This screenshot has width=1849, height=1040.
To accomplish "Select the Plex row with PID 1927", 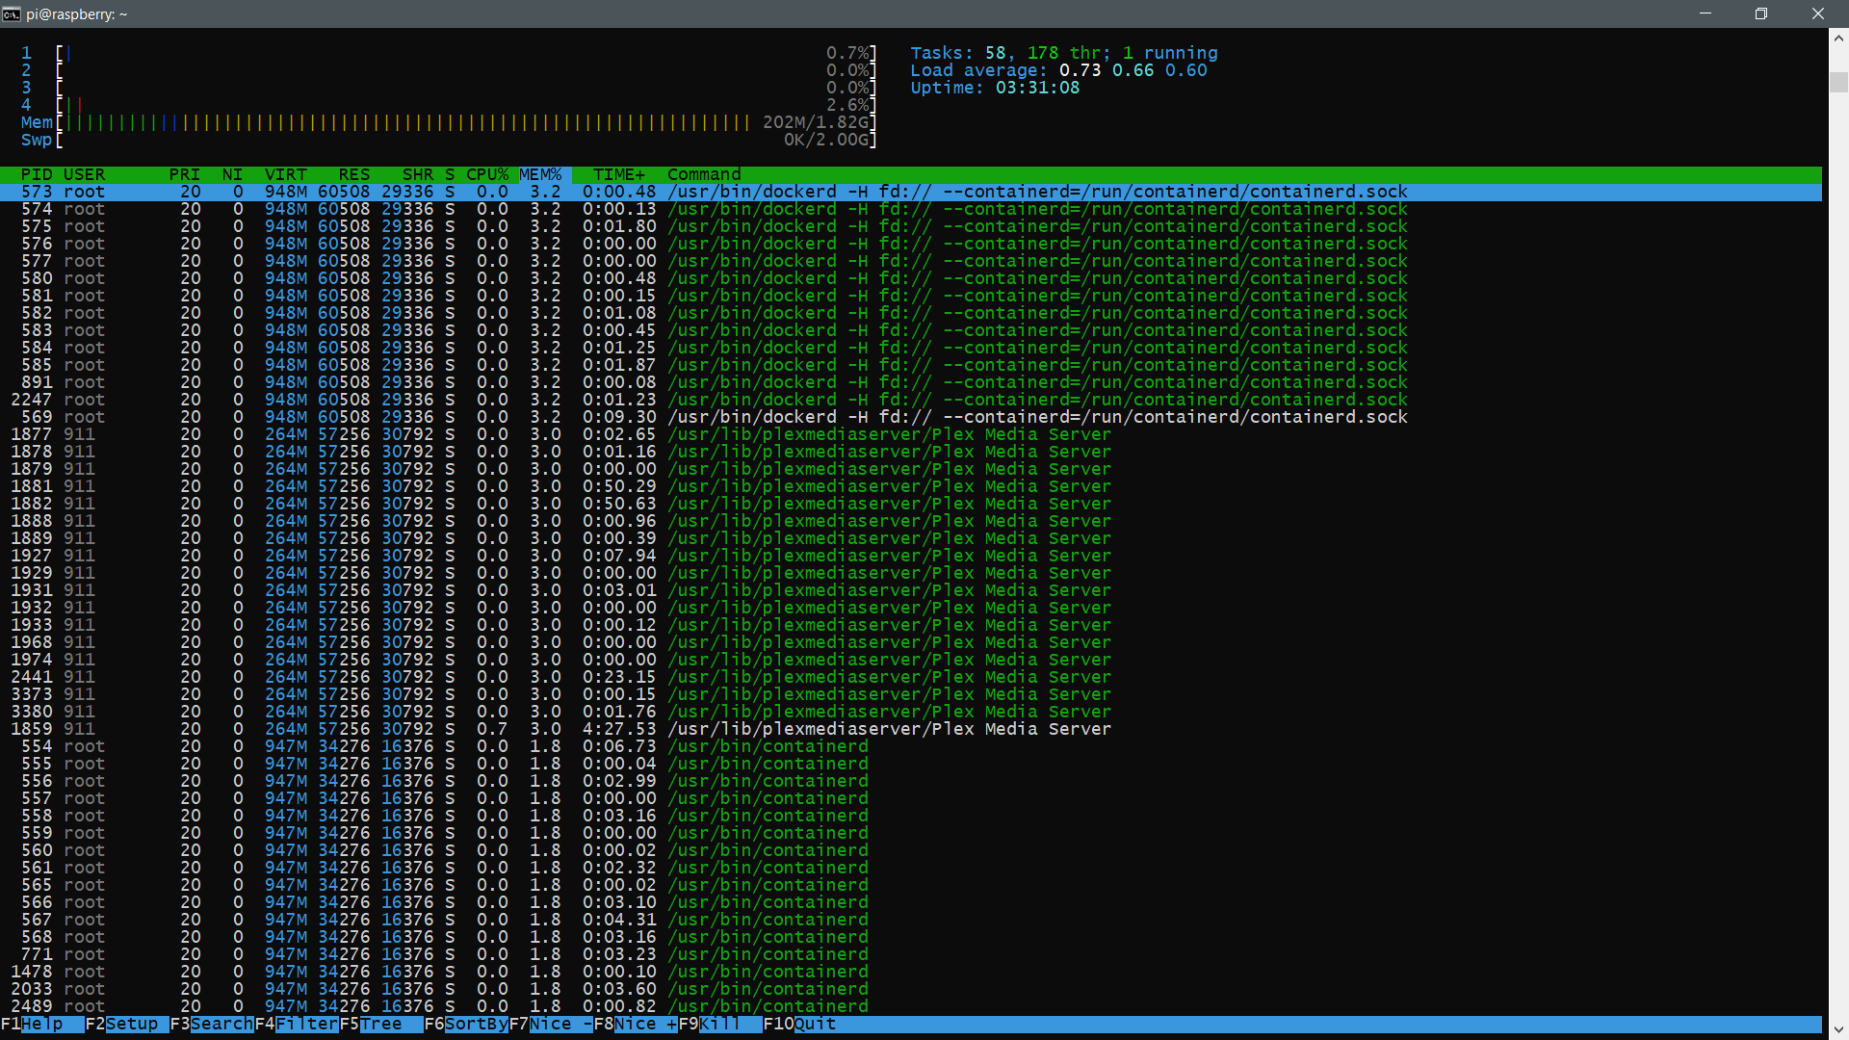I will 911,556.
